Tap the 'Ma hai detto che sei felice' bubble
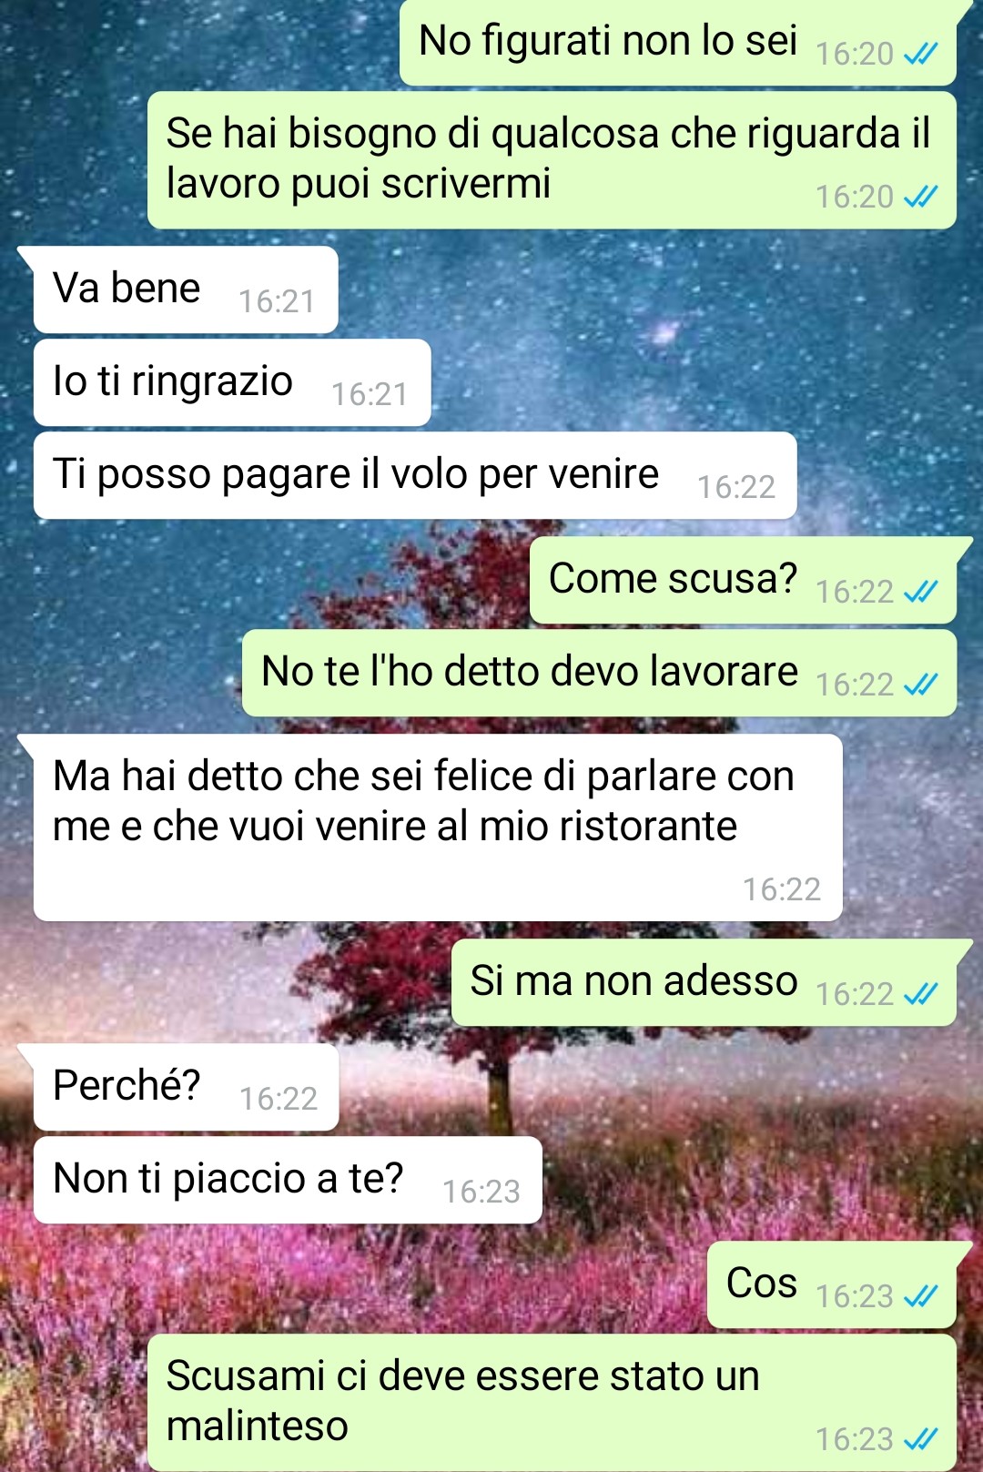983x1472 pixels. (x=438, y=827)
